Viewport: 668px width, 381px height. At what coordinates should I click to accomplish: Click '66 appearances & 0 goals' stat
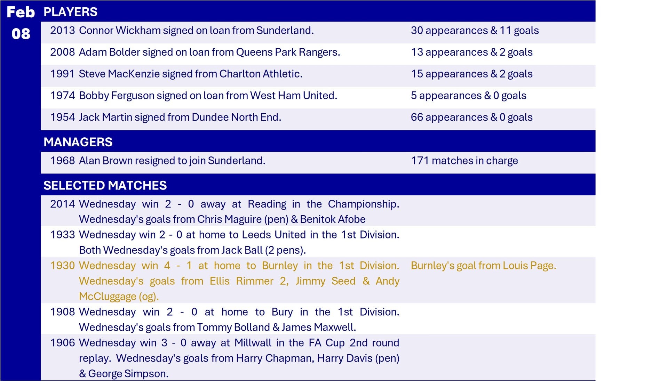[x=471, y=117]
